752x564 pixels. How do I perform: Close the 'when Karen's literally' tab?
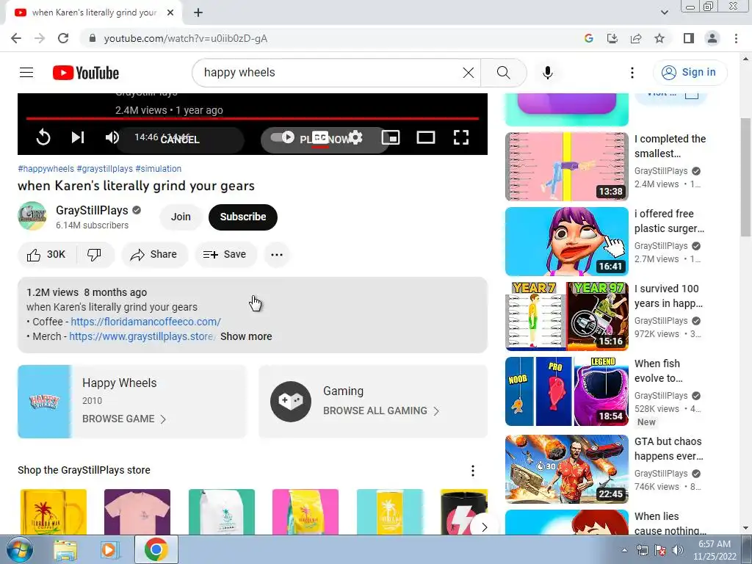[x=170, y=12]
